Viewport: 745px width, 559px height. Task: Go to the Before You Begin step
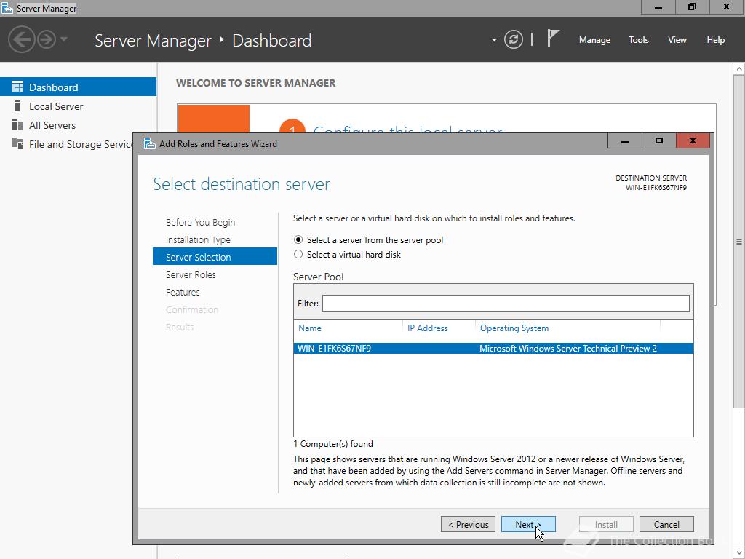coord(201,223)
